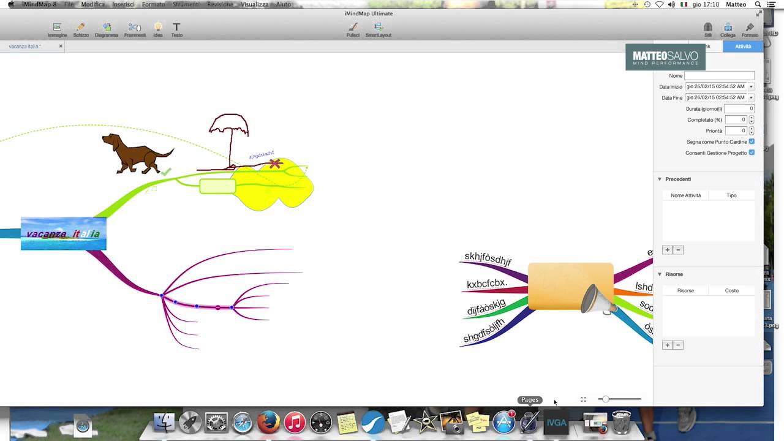Screen dimensions: 784x441
Task: Click the Durata (giorno(i)) field
Action: 739,108
